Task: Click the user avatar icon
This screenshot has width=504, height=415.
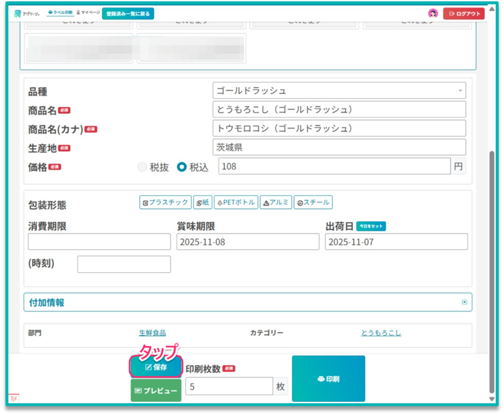Action: tap(433, 14)
